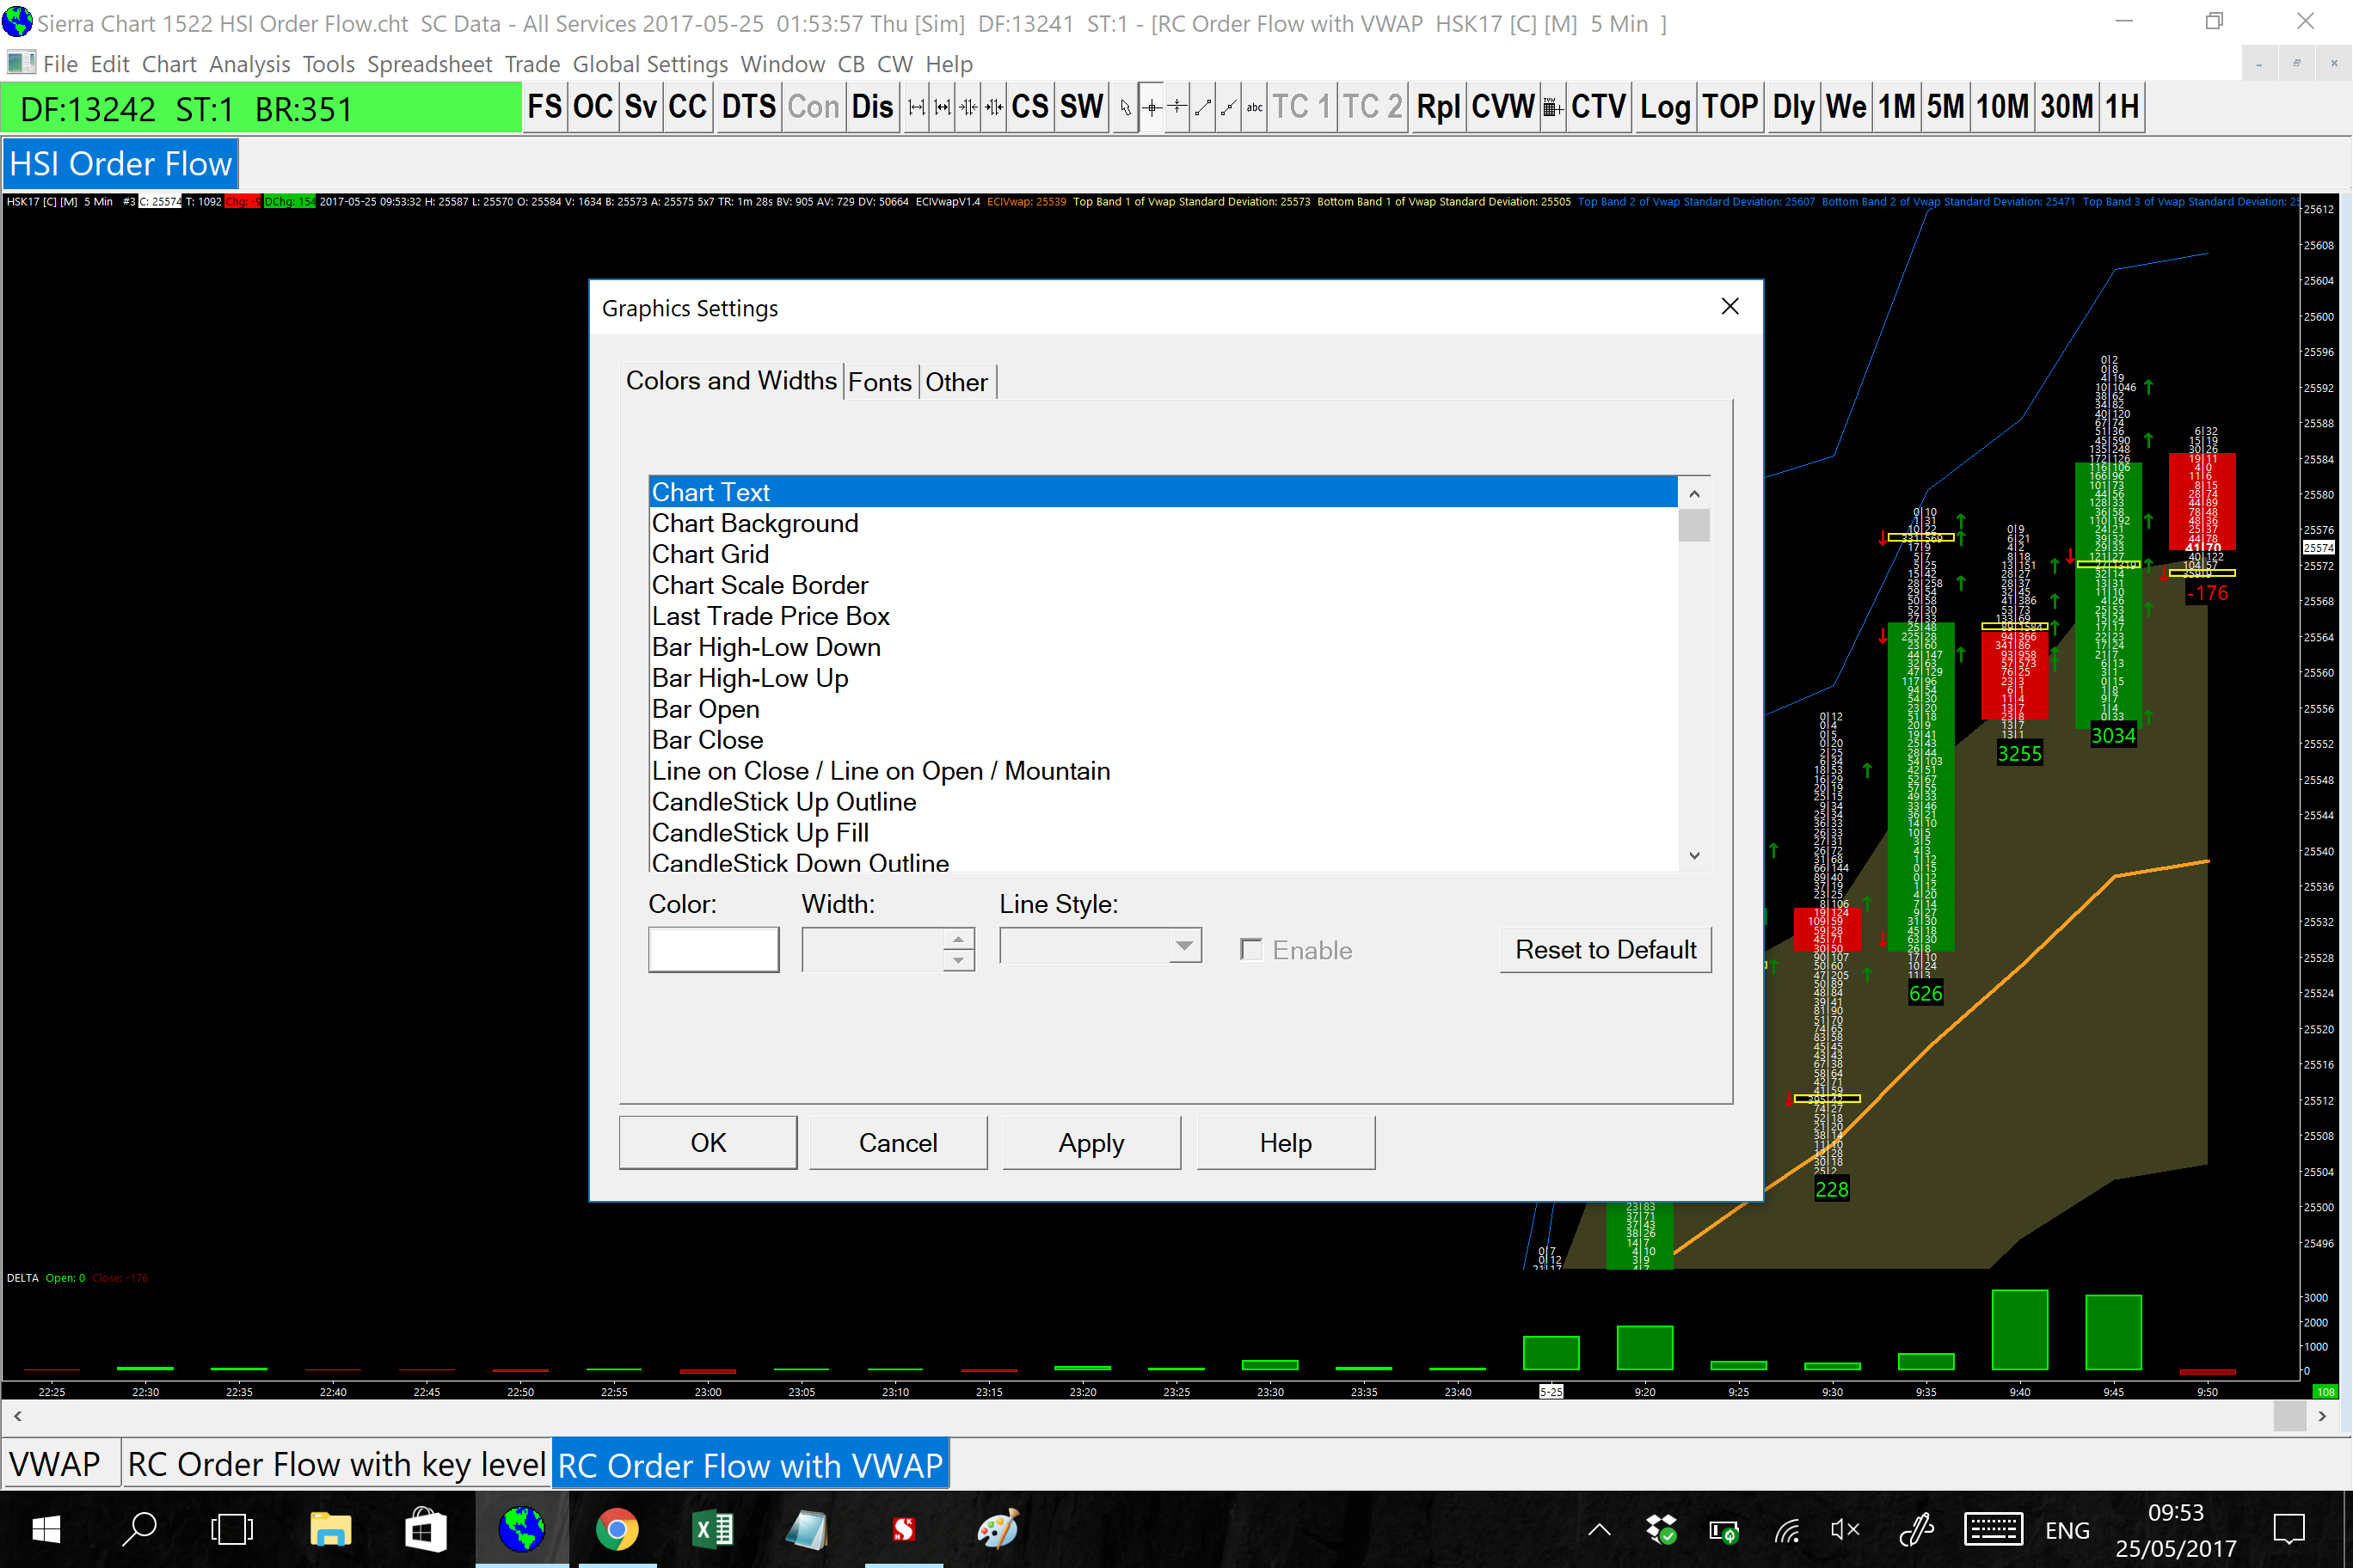Click the Width spinner up arrow

click(x=957, y=939)
